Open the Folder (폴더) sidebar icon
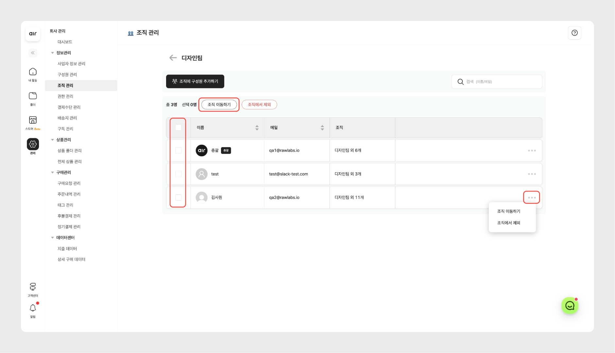615x353 pixels. click(x=33, y=96)
